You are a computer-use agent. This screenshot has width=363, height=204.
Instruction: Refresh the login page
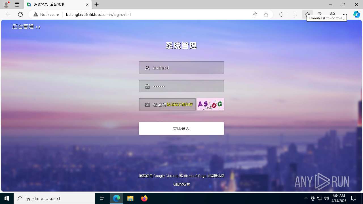20,14
